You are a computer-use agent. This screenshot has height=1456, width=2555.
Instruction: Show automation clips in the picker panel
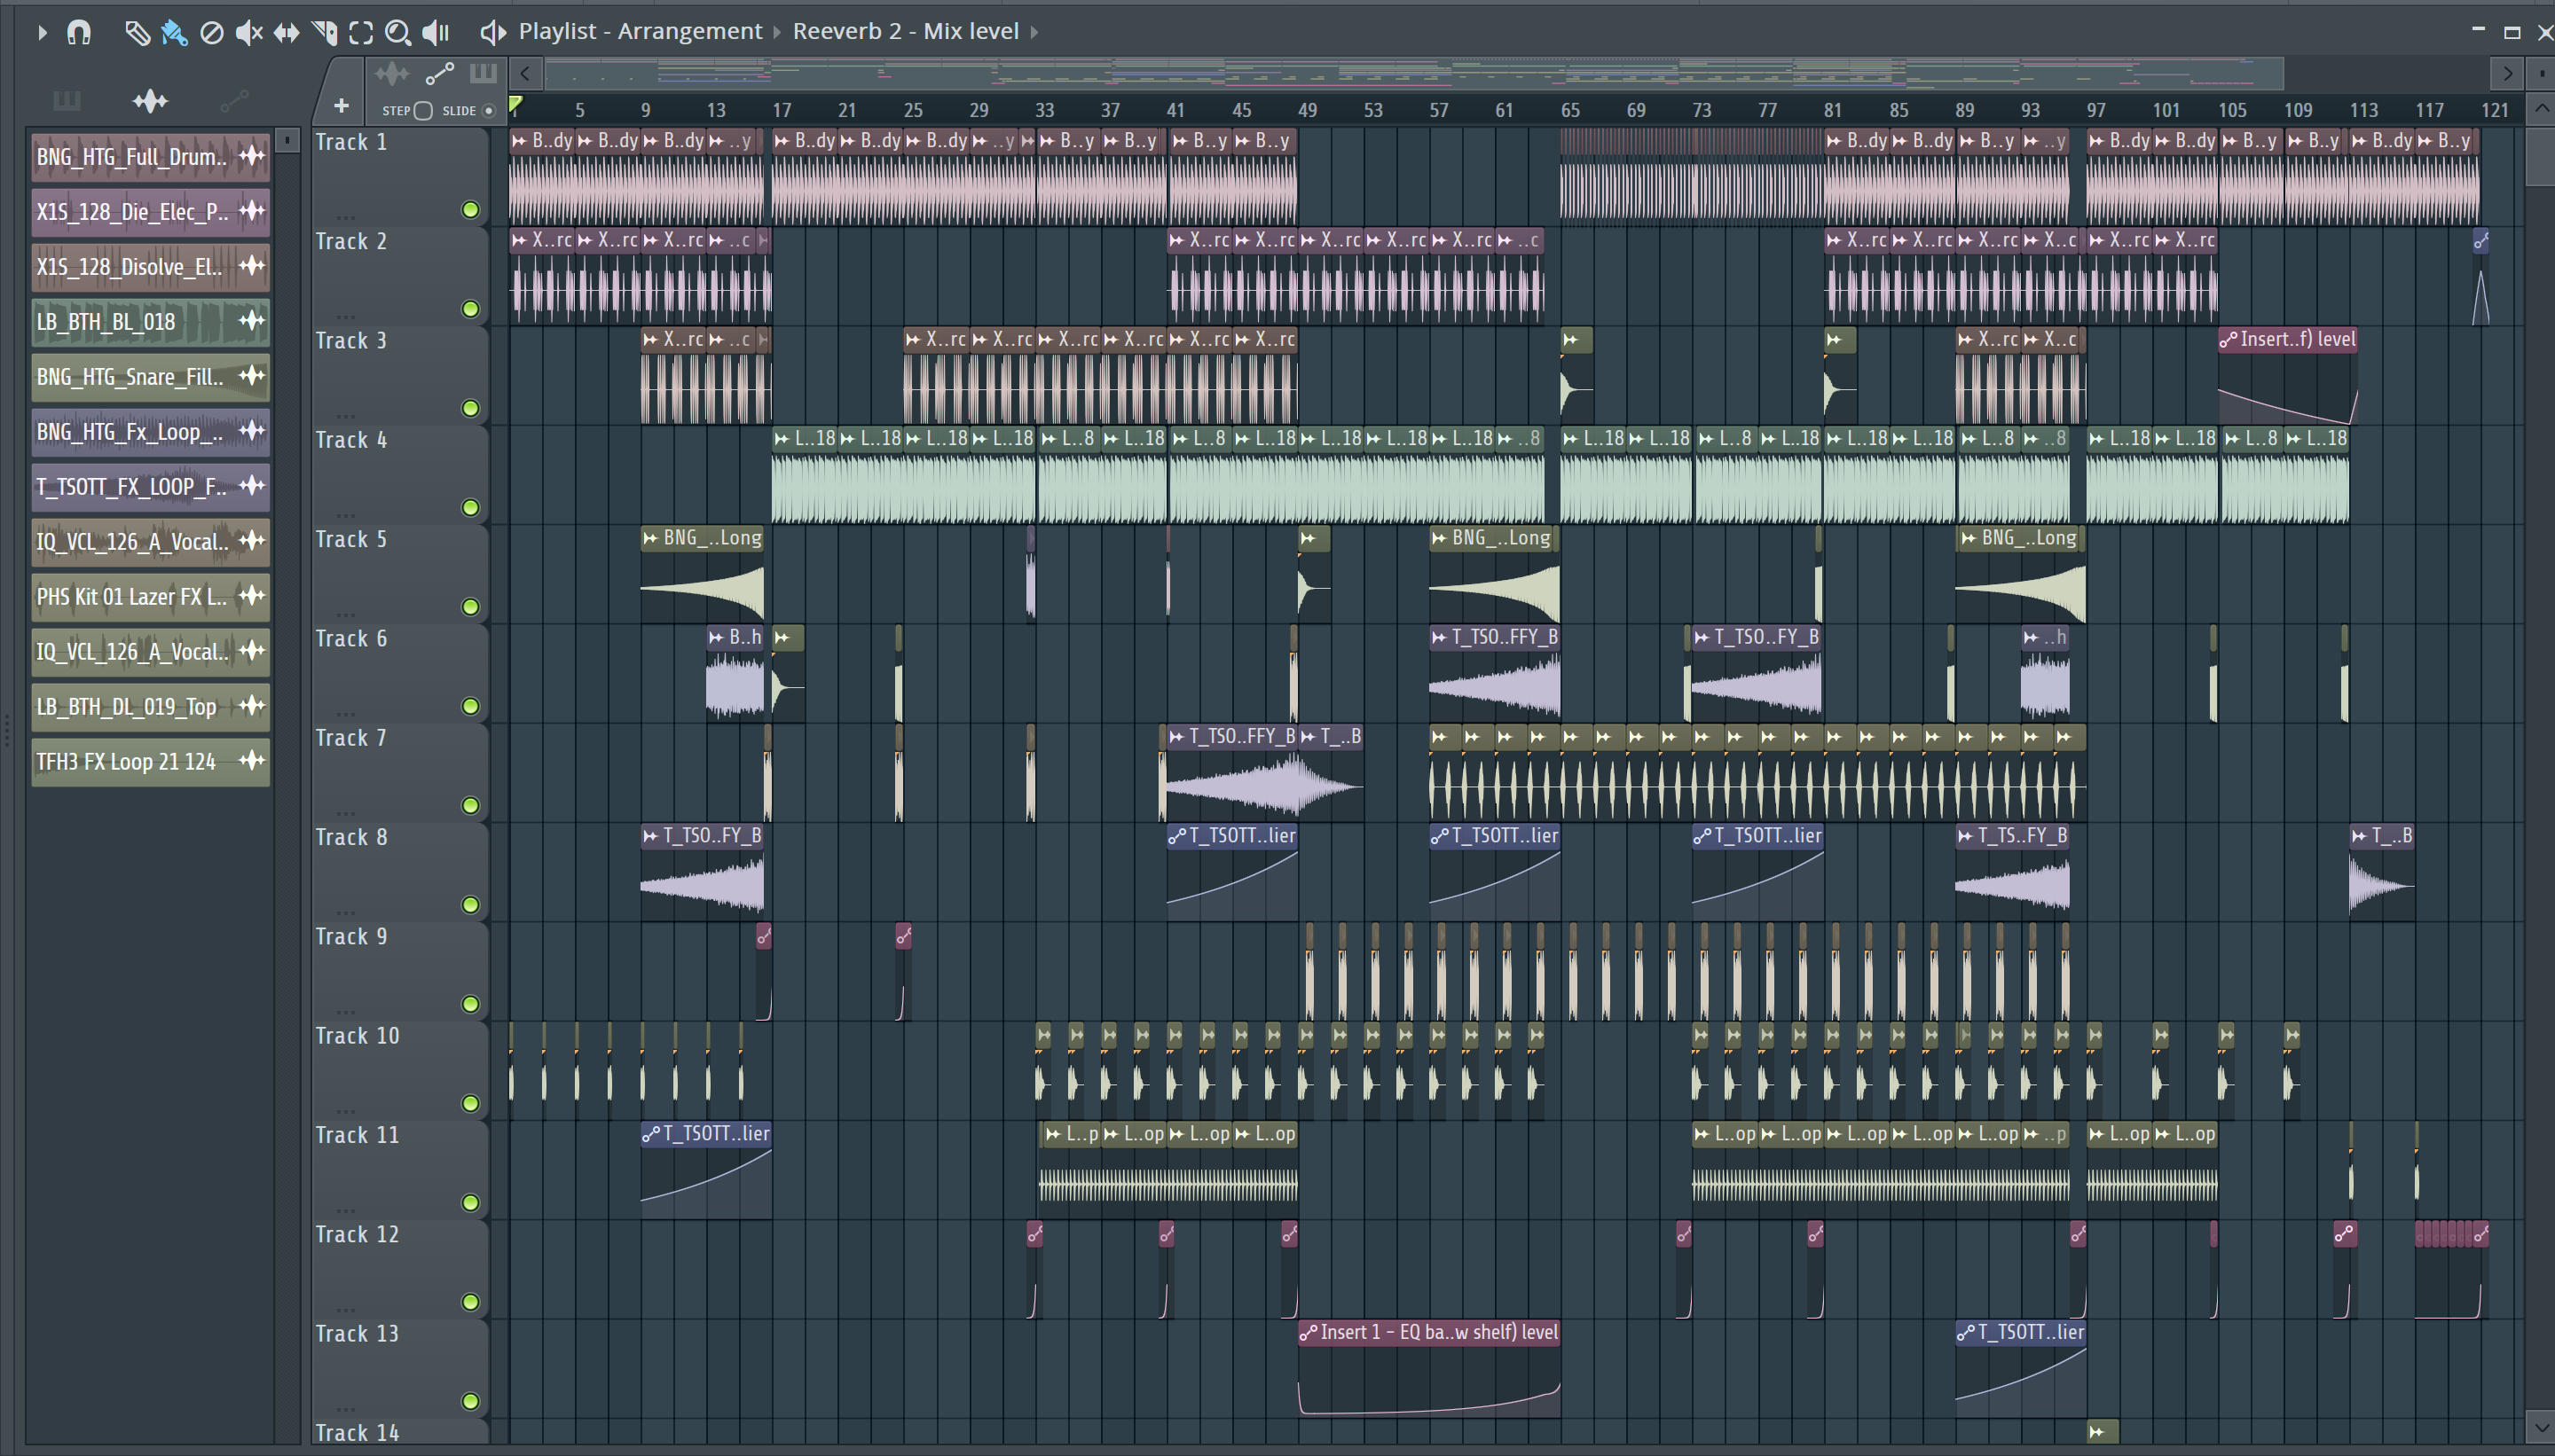click(x=234, y=101)
